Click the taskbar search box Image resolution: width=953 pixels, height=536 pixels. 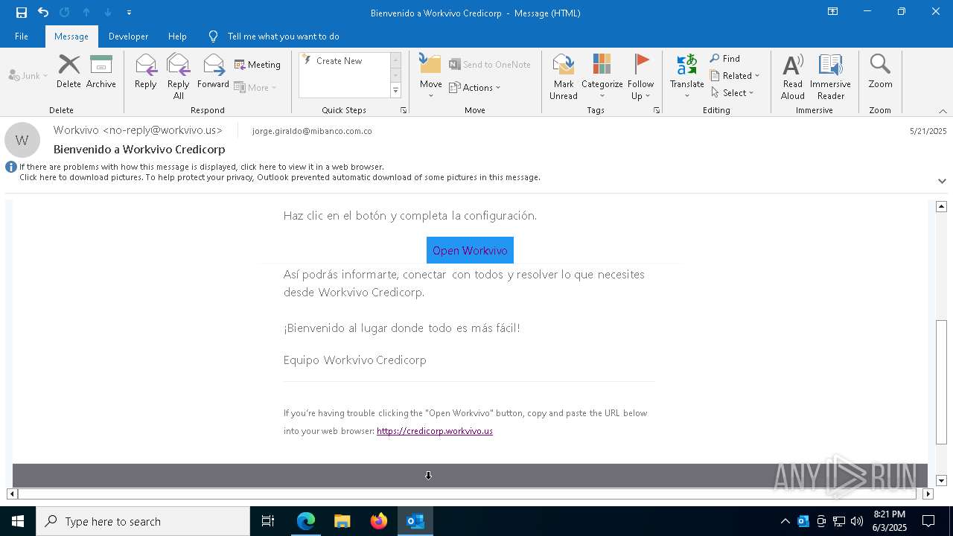tap(143, 521)
